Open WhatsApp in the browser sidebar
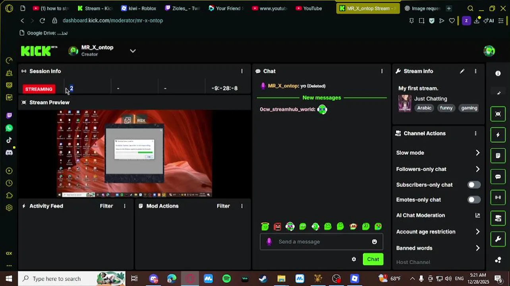Viewport: 510px width, 286px height. 9,128
